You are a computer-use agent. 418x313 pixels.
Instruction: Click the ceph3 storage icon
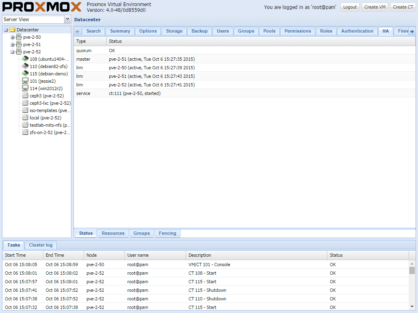(25, 96)
